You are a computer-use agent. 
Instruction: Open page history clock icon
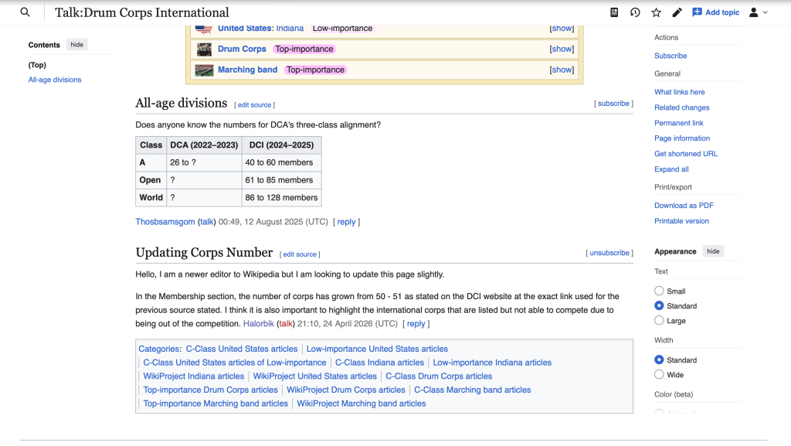click(x=635, y=12)
